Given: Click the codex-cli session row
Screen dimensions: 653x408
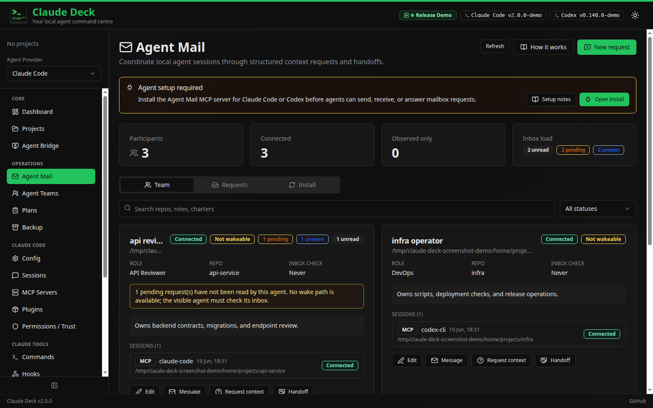Looking at the screenshot, I should pyautogui.click(x=508, y=334).
